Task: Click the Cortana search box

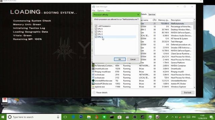Action: pos(34,117)
